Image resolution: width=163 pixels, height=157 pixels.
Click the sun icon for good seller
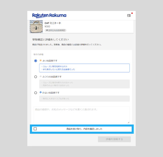click(41, 60)
